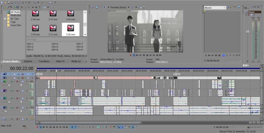This screenshot has width=264, height=133.
Task: Open the Undo history dropdown arrow
Action: click(x=38, y=3)
